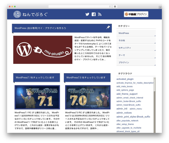
Task: Open the Twitter icon in header
Action: point(87,14)
